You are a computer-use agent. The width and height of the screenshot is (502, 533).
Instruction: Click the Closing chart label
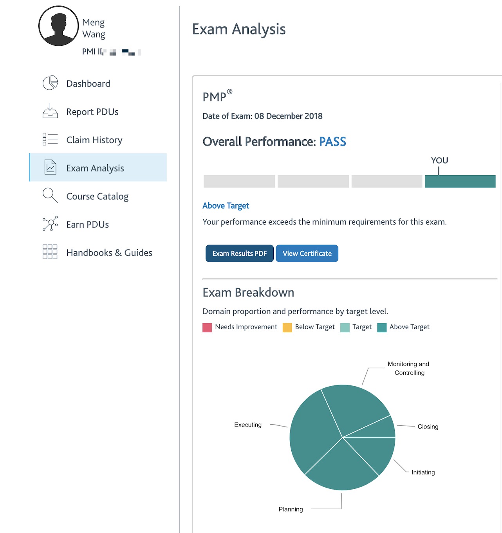tap(428, 427)
